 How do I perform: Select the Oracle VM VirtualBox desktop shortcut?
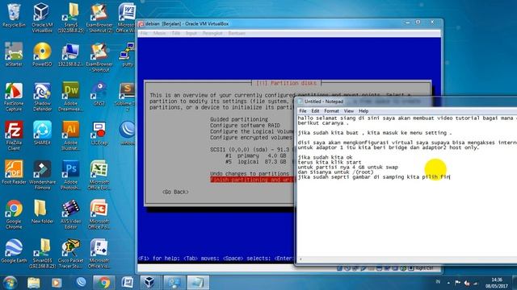point(42,18)
